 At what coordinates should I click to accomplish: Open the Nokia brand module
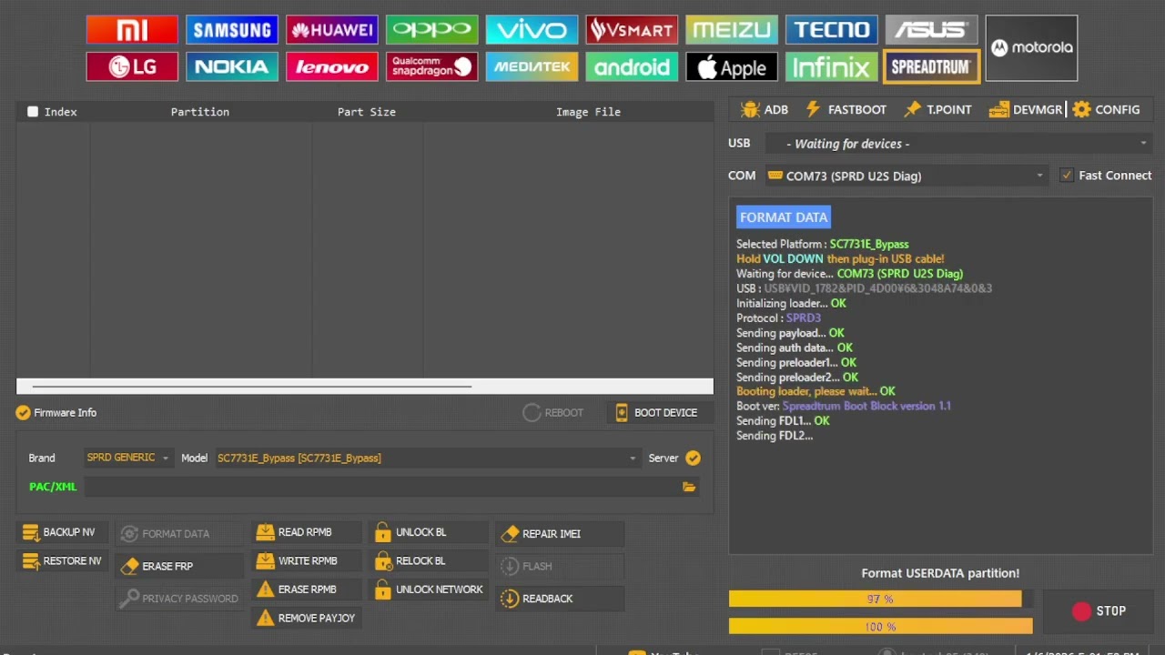232,66
